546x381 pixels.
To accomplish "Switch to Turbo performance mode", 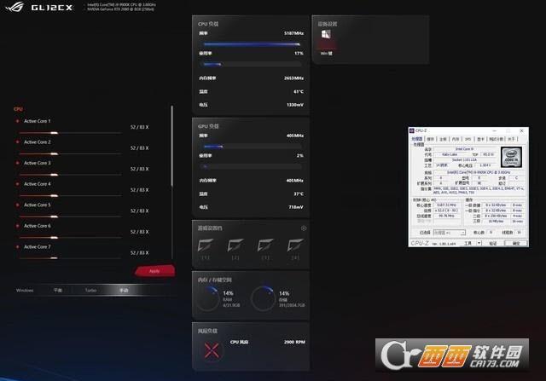I will click(90, 290).
